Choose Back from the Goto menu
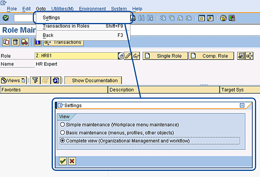Viewport: 260px width, 177px height. 83,35
